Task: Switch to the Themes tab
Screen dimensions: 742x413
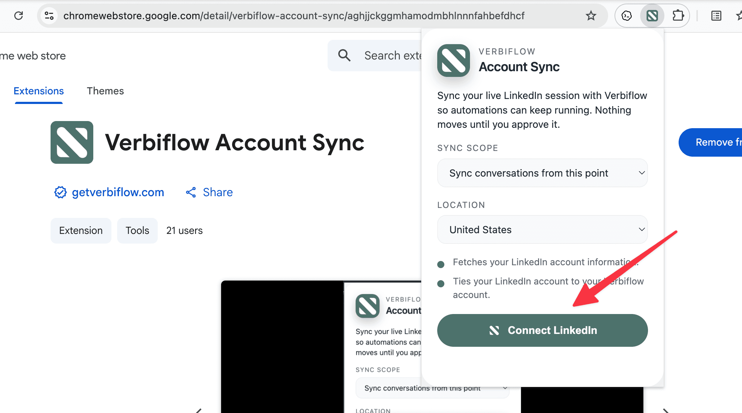Action: (x=105, y=91)
